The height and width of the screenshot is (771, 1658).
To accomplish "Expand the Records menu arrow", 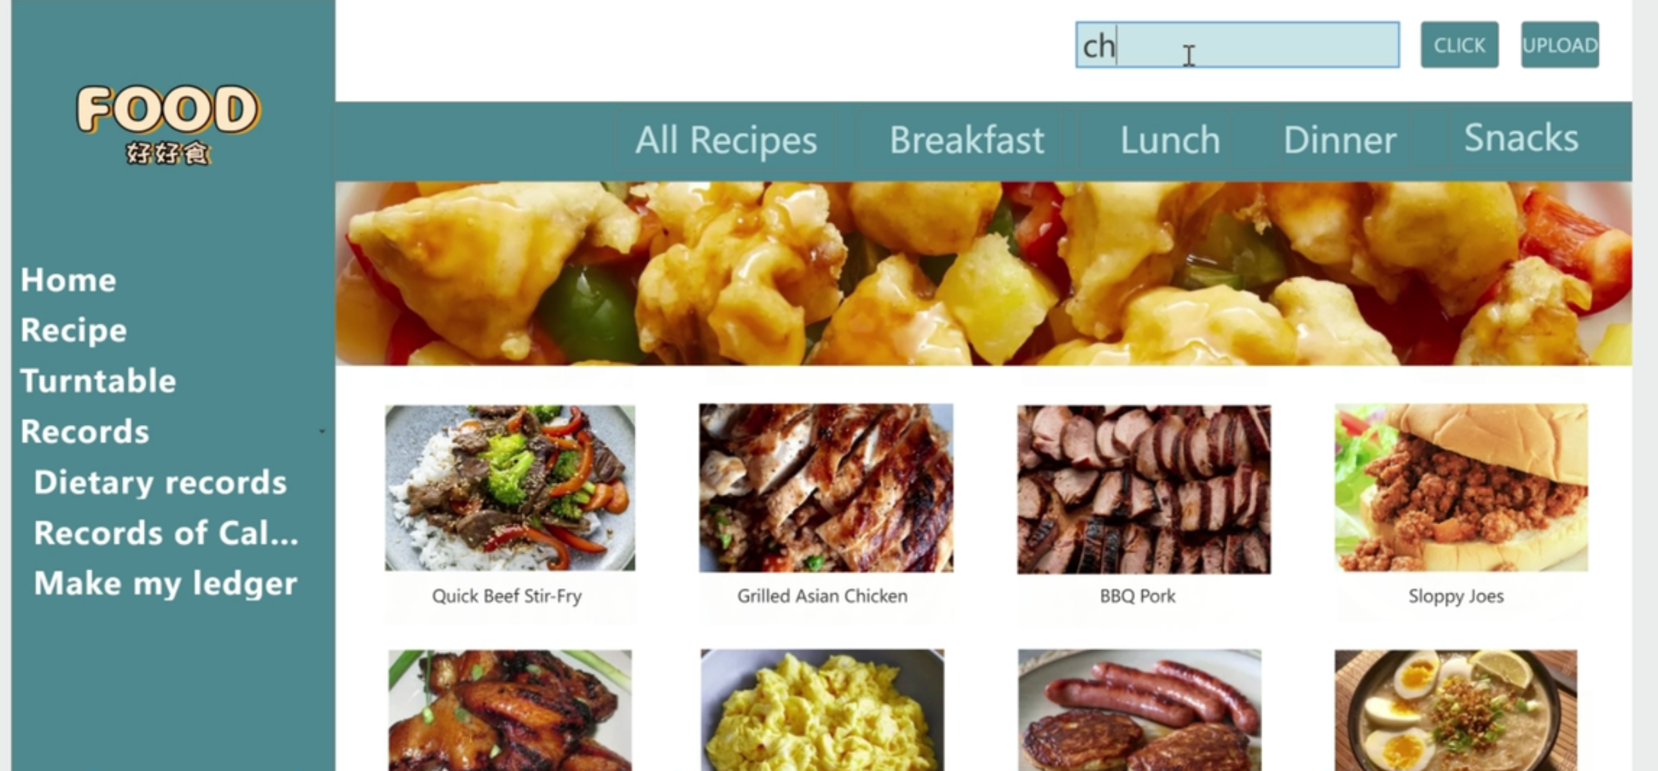I will pos(322,431).
